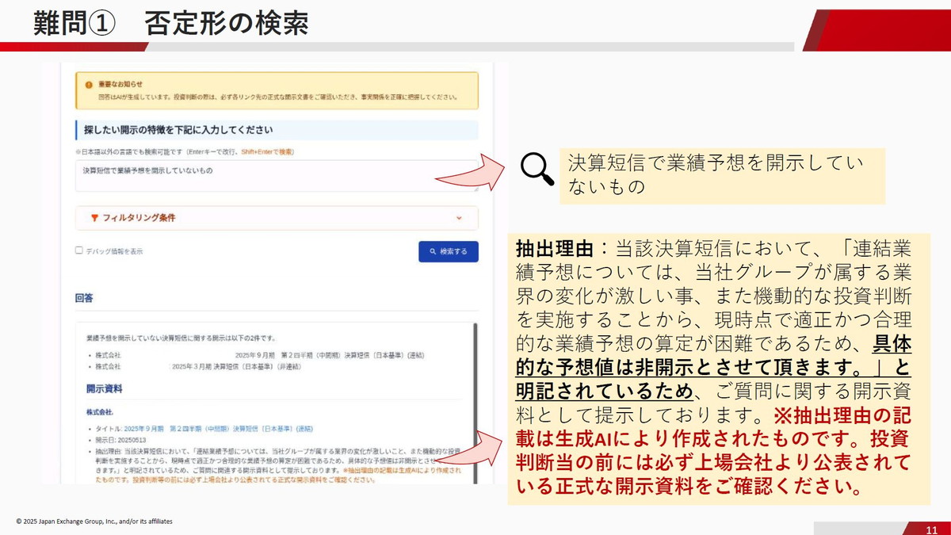Expand フィルタリング条件 using the chevron arrow
The height and width of the screenshot is (535, 951).
(x=458, y=219)
